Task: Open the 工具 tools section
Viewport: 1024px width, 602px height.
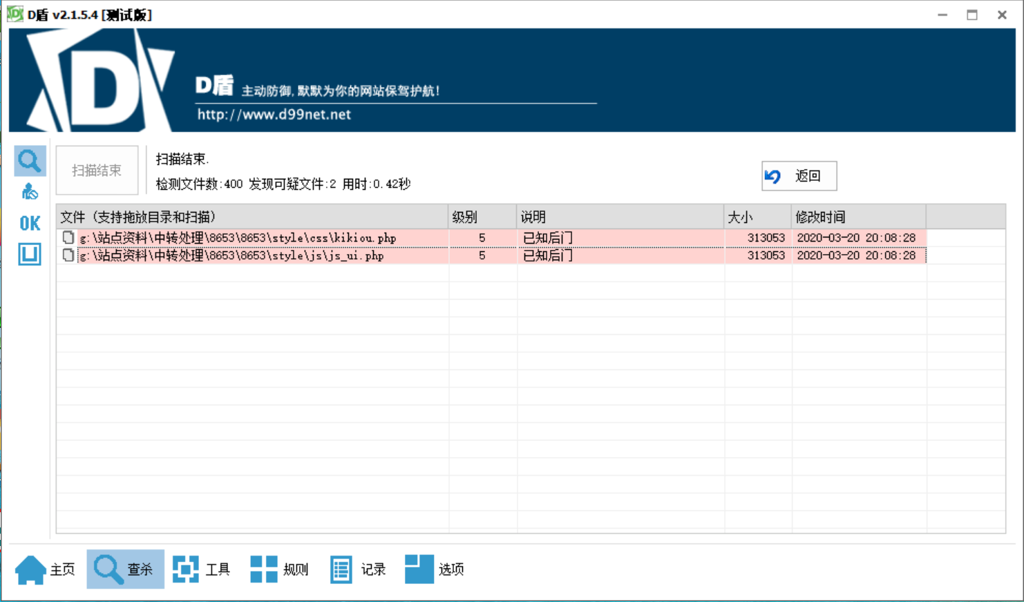Action: point(202,570)
